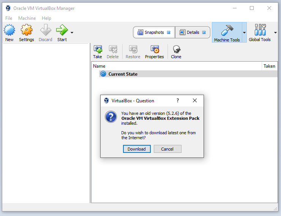Open the Global Tools icon

260,30
